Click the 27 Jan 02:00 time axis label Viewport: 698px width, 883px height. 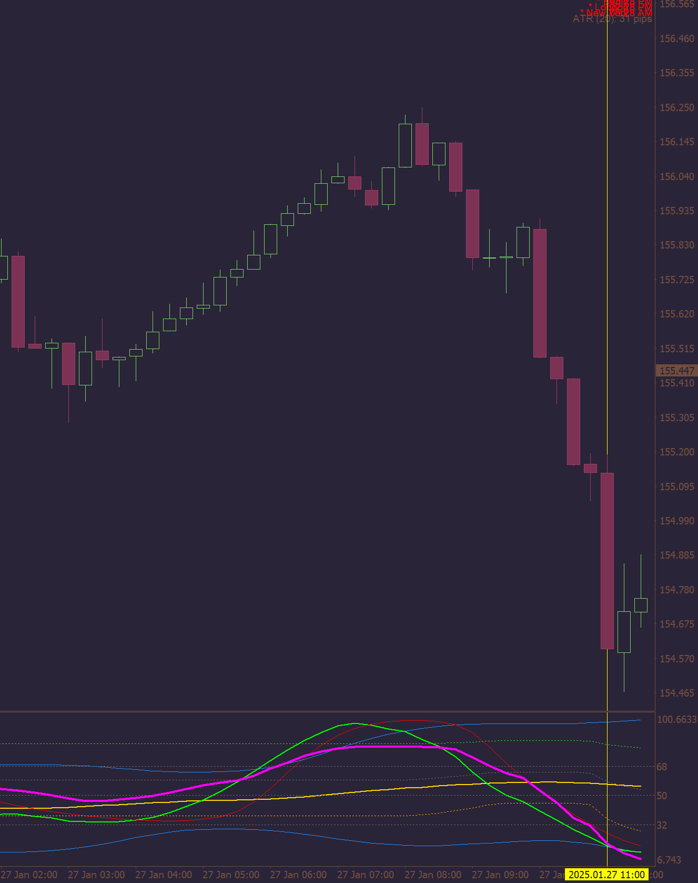pyautogui.click(x=29, y=875)
